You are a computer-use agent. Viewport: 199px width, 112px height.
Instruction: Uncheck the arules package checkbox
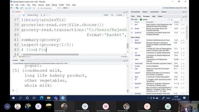132,29
